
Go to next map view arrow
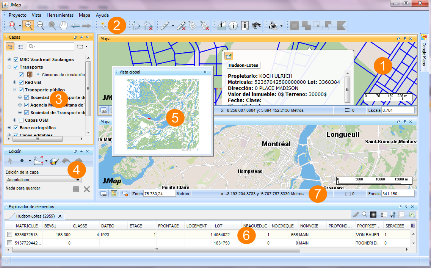pos(86,26)
